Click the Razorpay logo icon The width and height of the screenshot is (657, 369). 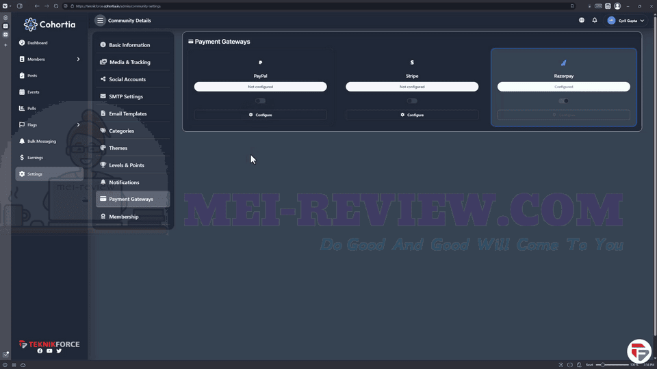pos(563,63)
